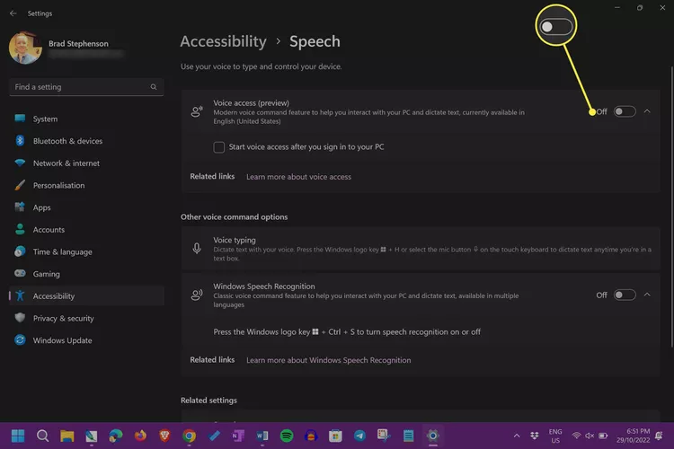
Task: Open the Notepad taskbar icon
Action: coord(408,436)
